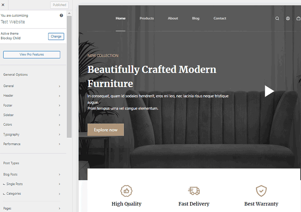Image resolution: width=301 pixels, height=212 pixels.
Task: Expand Categories via its chevron
Action: pos(59,194)
